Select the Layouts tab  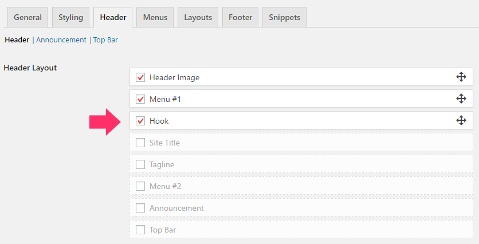tap(198, 17)
